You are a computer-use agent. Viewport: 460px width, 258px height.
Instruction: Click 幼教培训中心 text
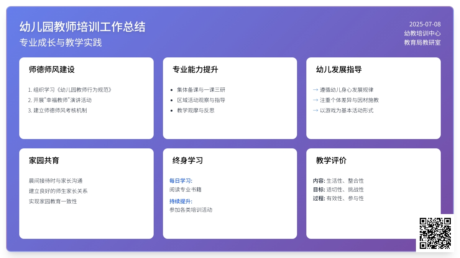422,33
